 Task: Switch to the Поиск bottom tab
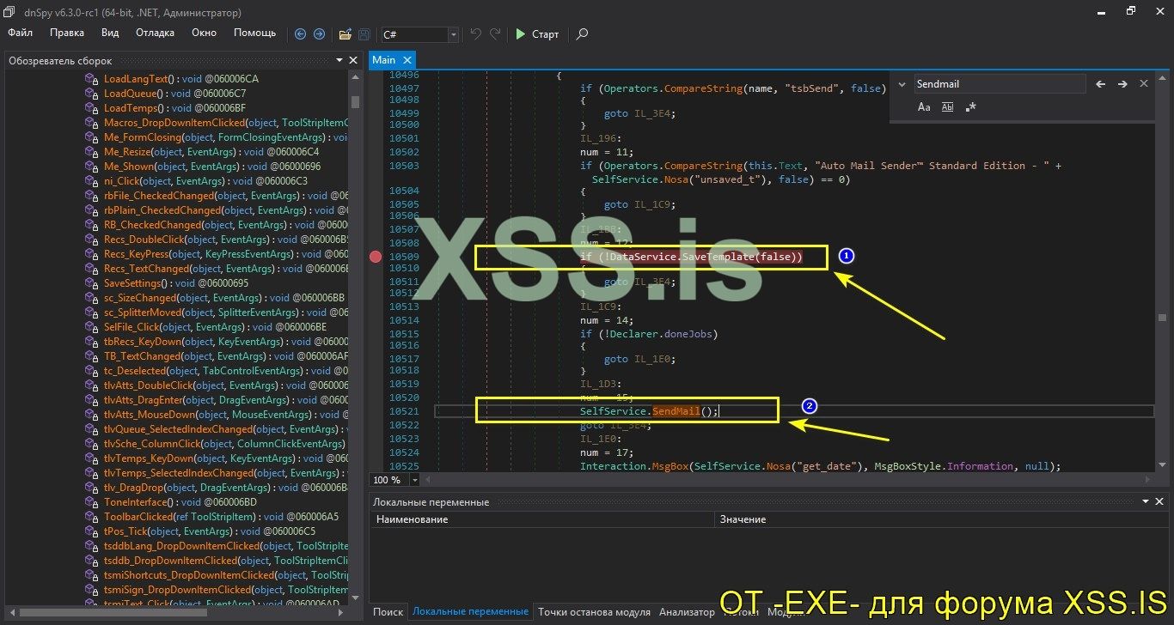click(388, 612)
